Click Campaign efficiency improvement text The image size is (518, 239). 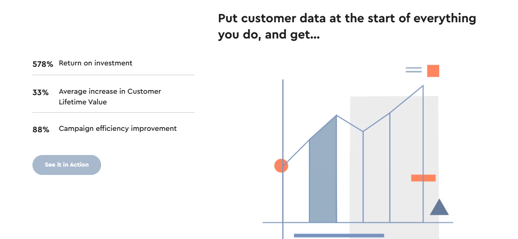tap(118, 129)
